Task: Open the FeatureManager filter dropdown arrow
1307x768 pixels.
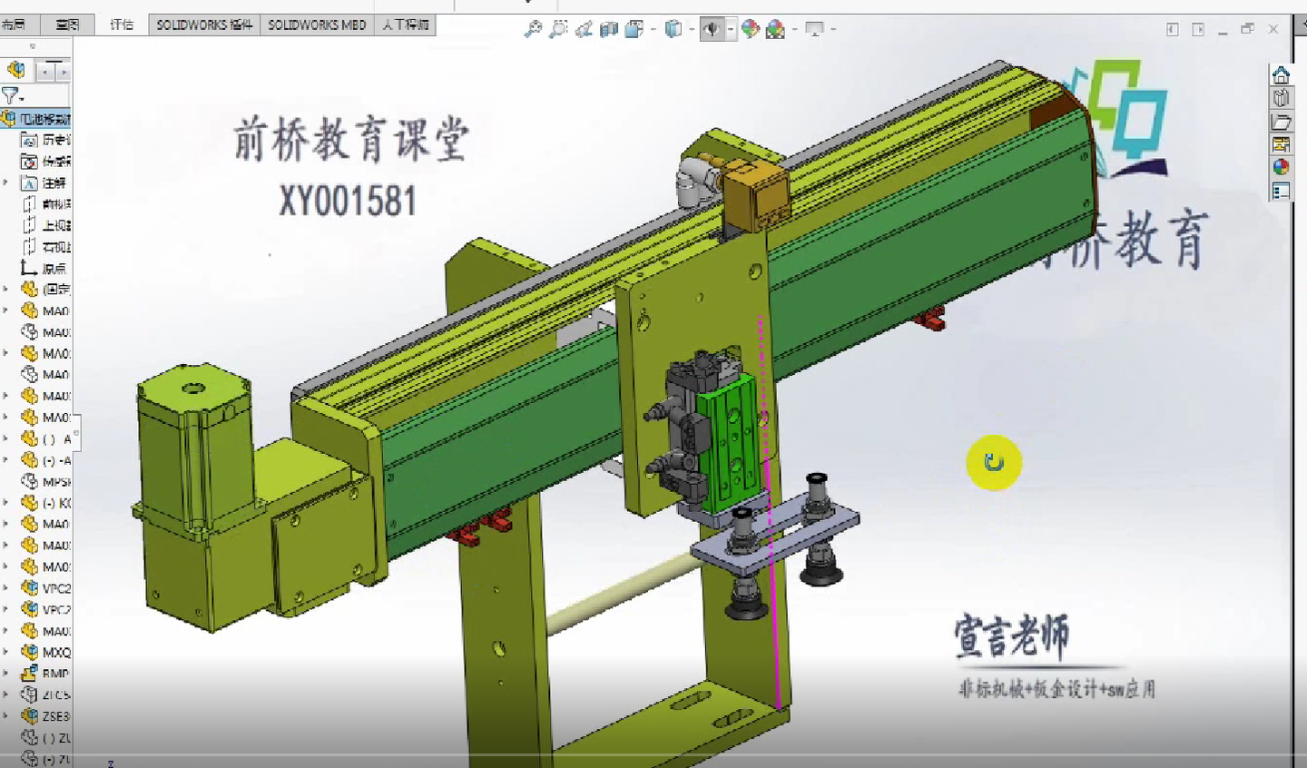Action: 23,96
